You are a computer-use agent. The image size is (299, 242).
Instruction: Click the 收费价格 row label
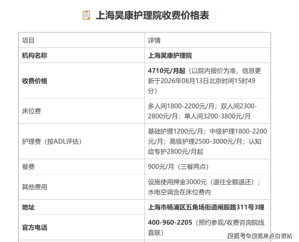(x=34, y=81)
